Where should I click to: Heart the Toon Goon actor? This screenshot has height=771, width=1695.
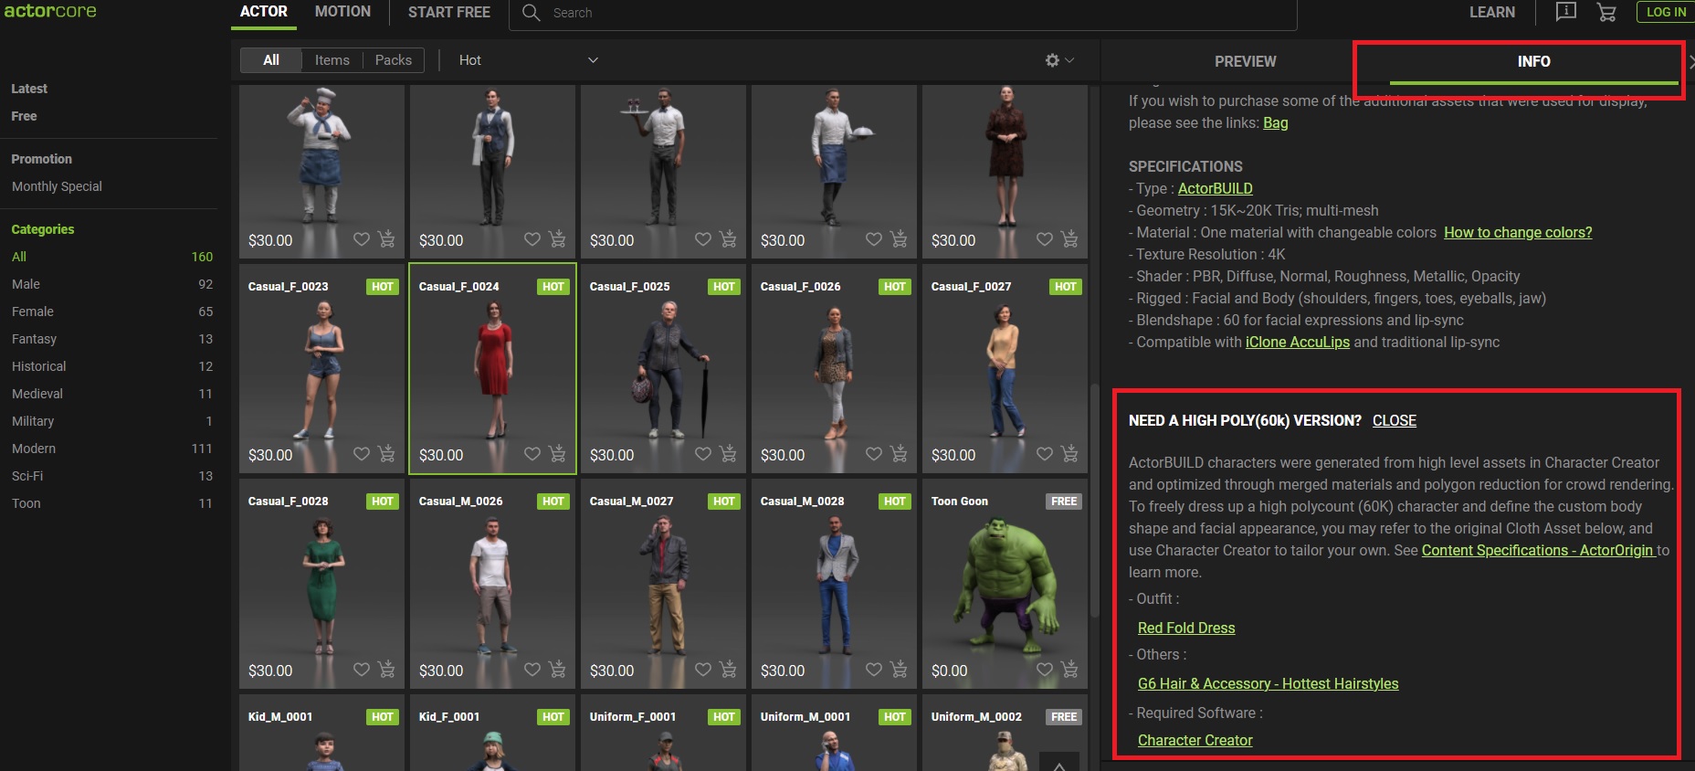click(1045, 670)
